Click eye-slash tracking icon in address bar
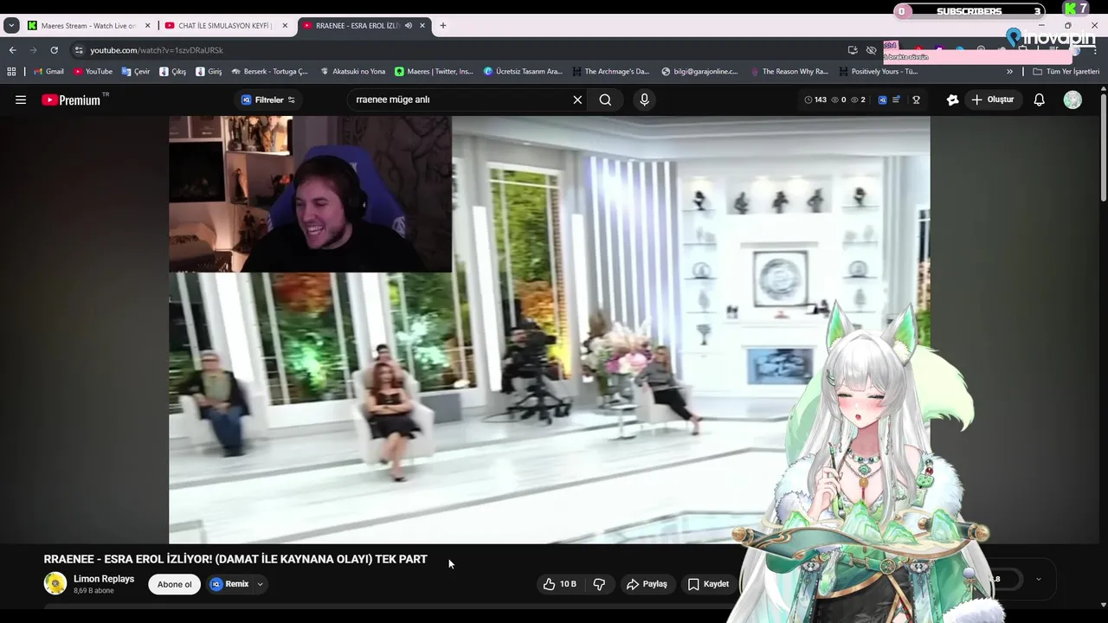The image size is (1108, 623). [871, 50]
